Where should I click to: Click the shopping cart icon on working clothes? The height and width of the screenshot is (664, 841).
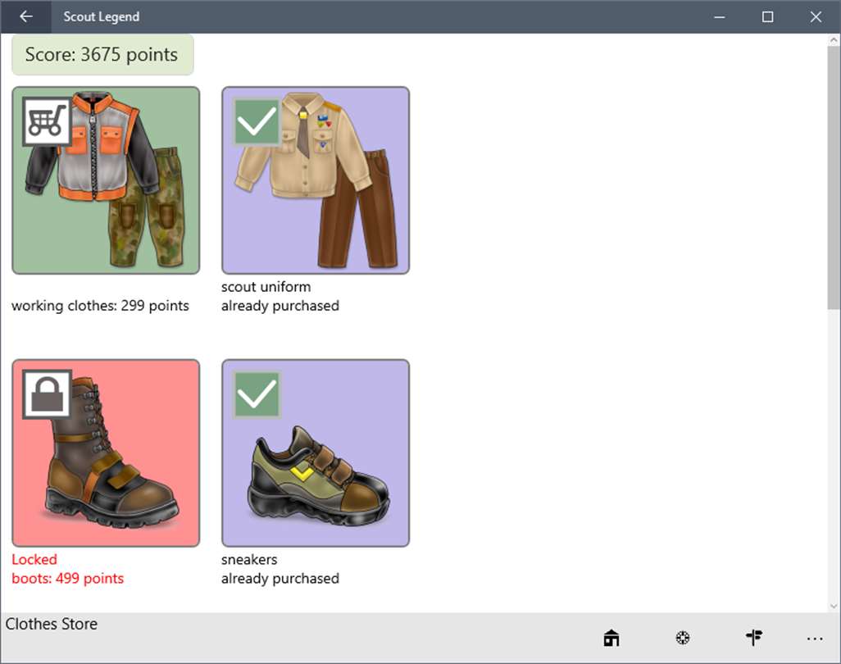48,122
